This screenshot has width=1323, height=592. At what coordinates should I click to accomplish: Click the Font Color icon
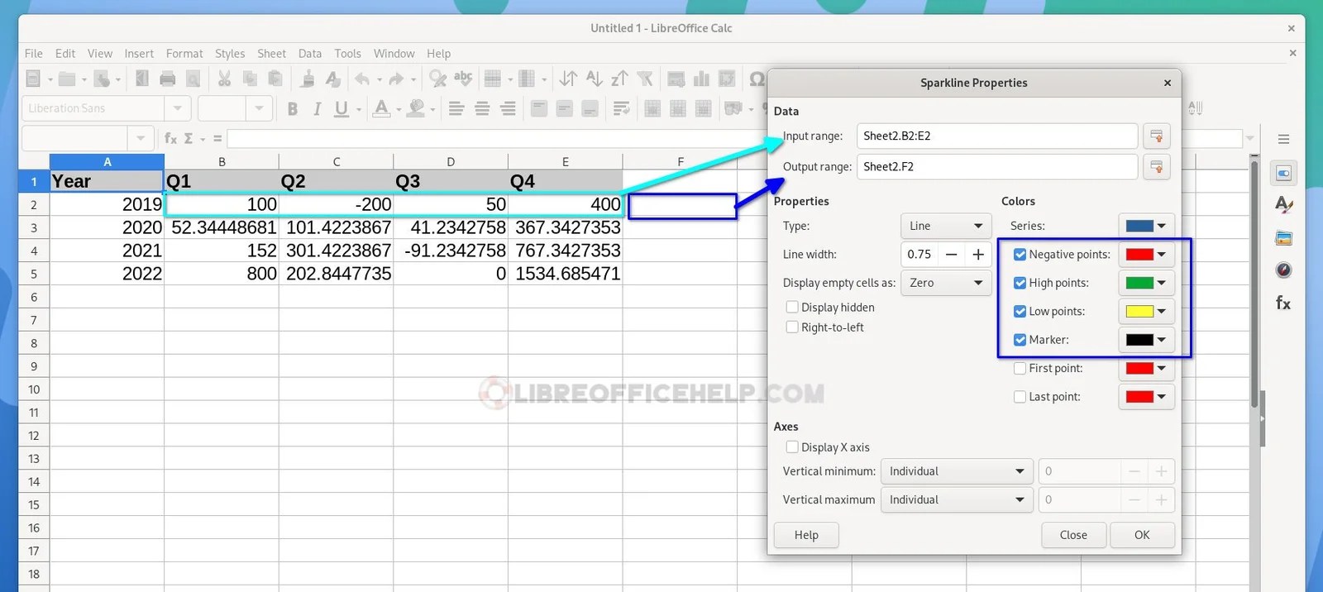pyautogui.click(x=381, y=108)
